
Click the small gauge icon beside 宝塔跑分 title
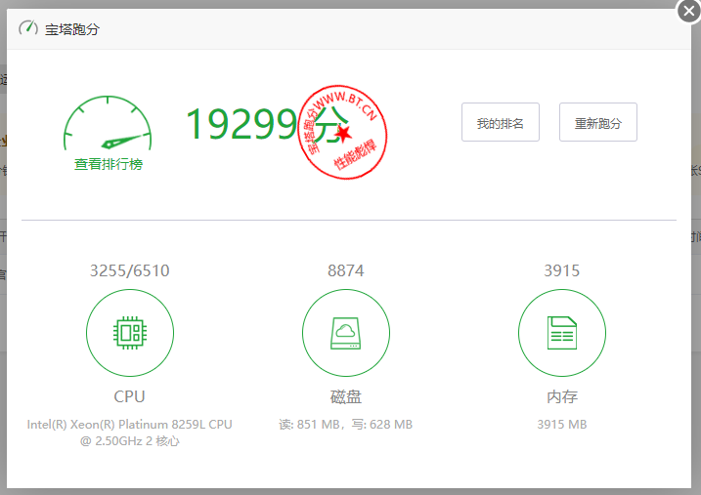tap(28, 28)
